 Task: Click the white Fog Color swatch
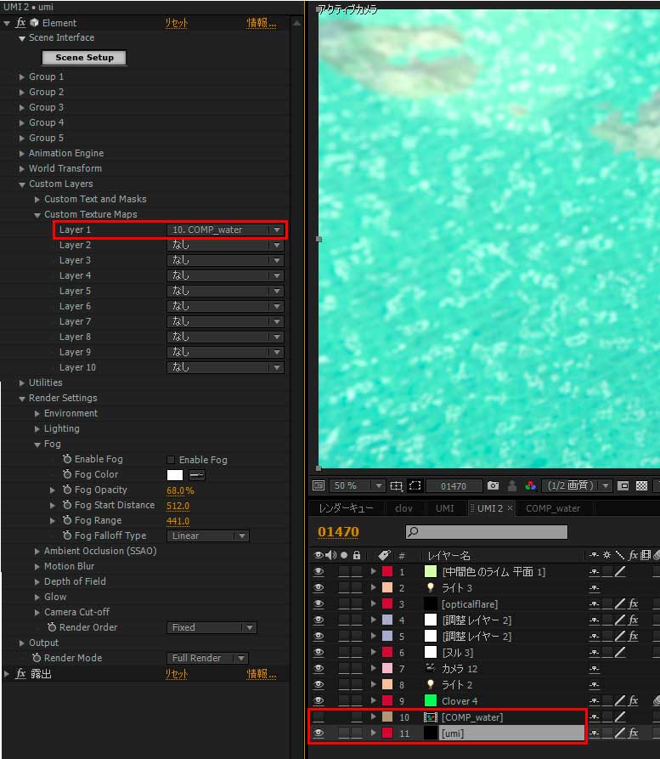175,475
